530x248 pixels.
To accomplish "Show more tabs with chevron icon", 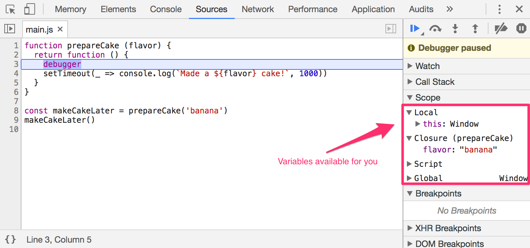I will [x=450, y=9].
